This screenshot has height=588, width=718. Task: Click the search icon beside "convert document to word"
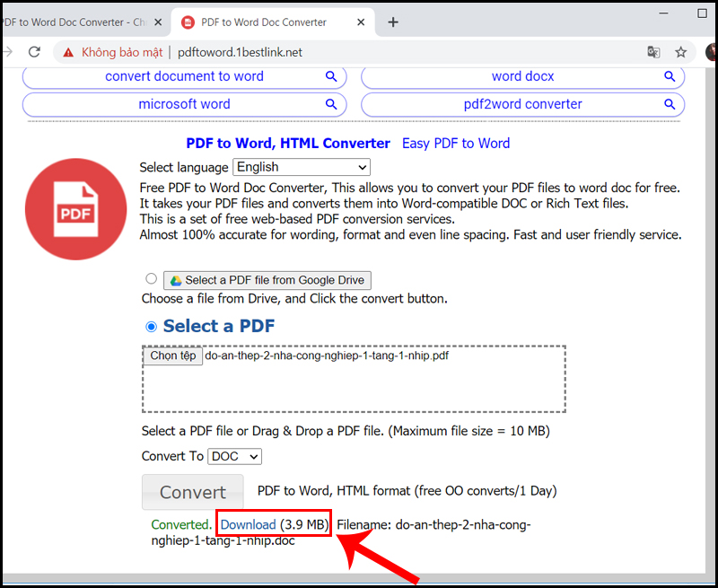[x=332, y=76]
